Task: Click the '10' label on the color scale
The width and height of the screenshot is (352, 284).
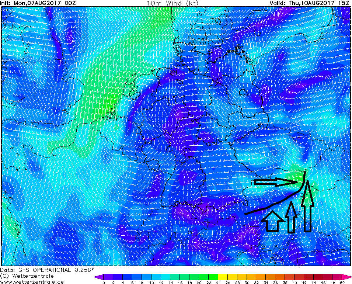Action: coord(151,283)
